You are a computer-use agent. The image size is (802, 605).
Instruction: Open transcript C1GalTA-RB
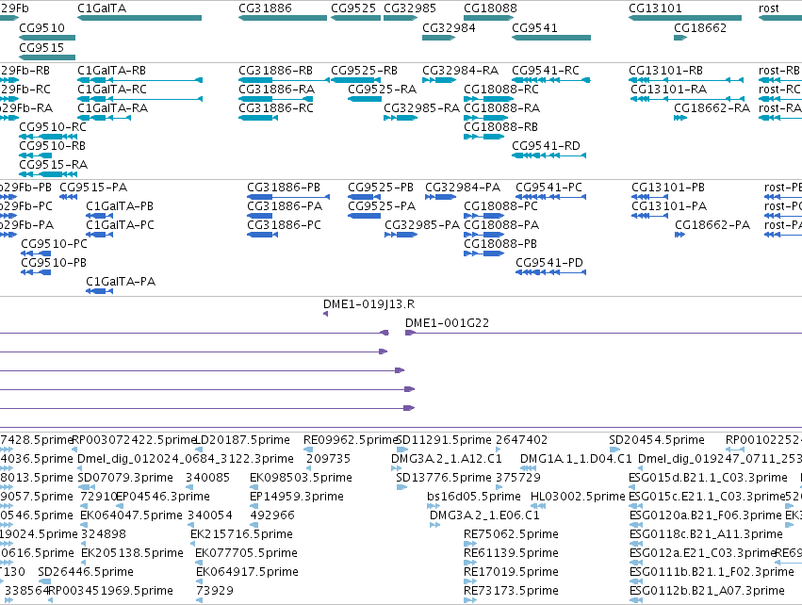[111, 70]
